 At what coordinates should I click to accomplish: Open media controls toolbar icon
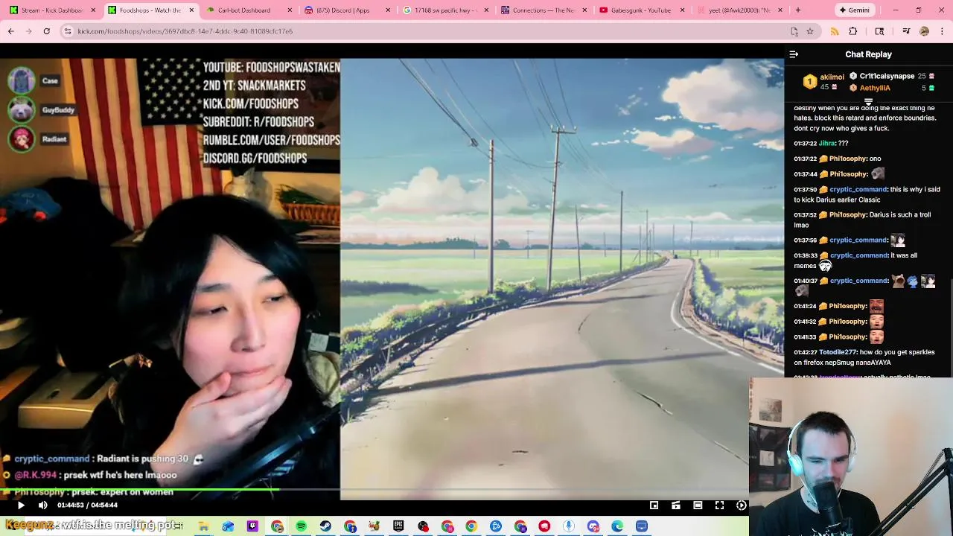pyautogui.click(x=906, y=31)
